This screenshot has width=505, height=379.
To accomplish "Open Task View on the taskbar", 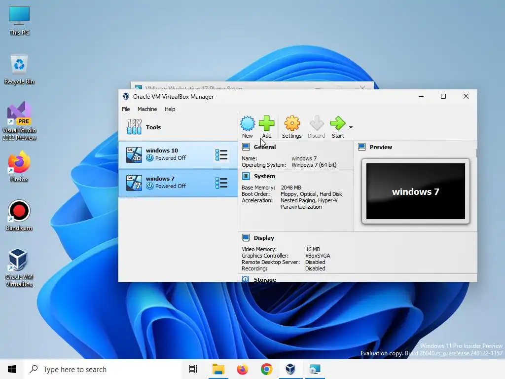I will click(193, 369).
